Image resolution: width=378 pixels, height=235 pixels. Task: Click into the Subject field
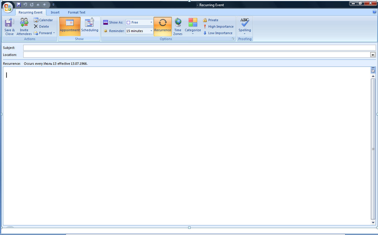200,48
